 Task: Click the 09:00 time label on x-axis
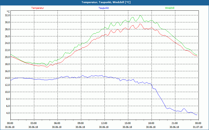point(81,123)
